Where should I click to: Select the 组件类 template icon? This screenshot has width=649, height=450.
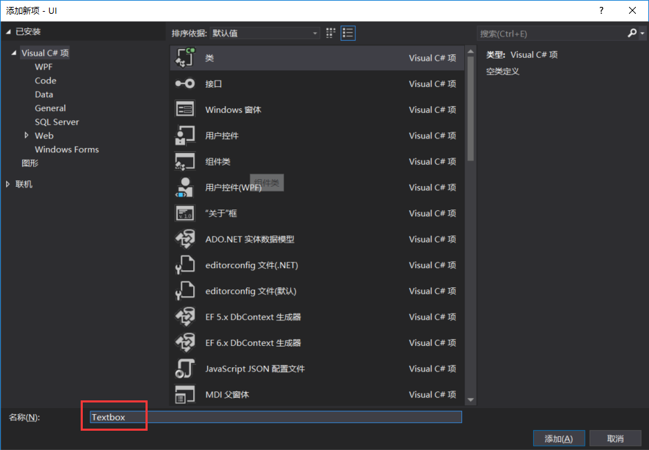[183, 161]
